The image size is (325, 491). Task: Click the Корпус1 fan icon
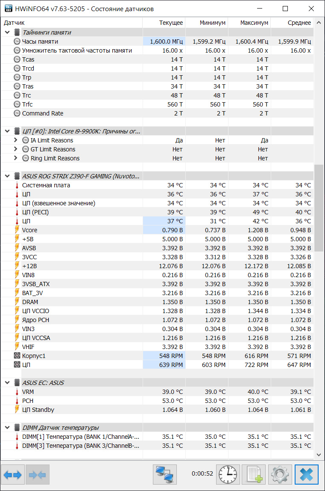[17, 356]
